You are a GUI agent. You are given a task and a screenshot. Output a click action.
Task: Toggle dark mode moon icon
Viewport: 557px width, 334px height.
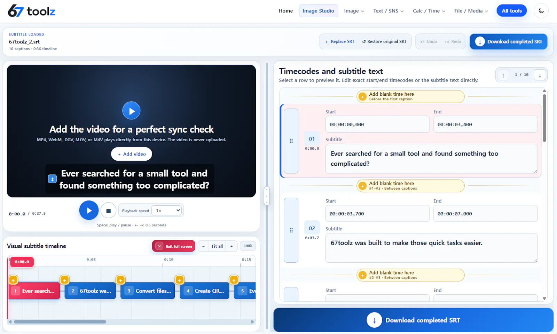pos(541,11)
